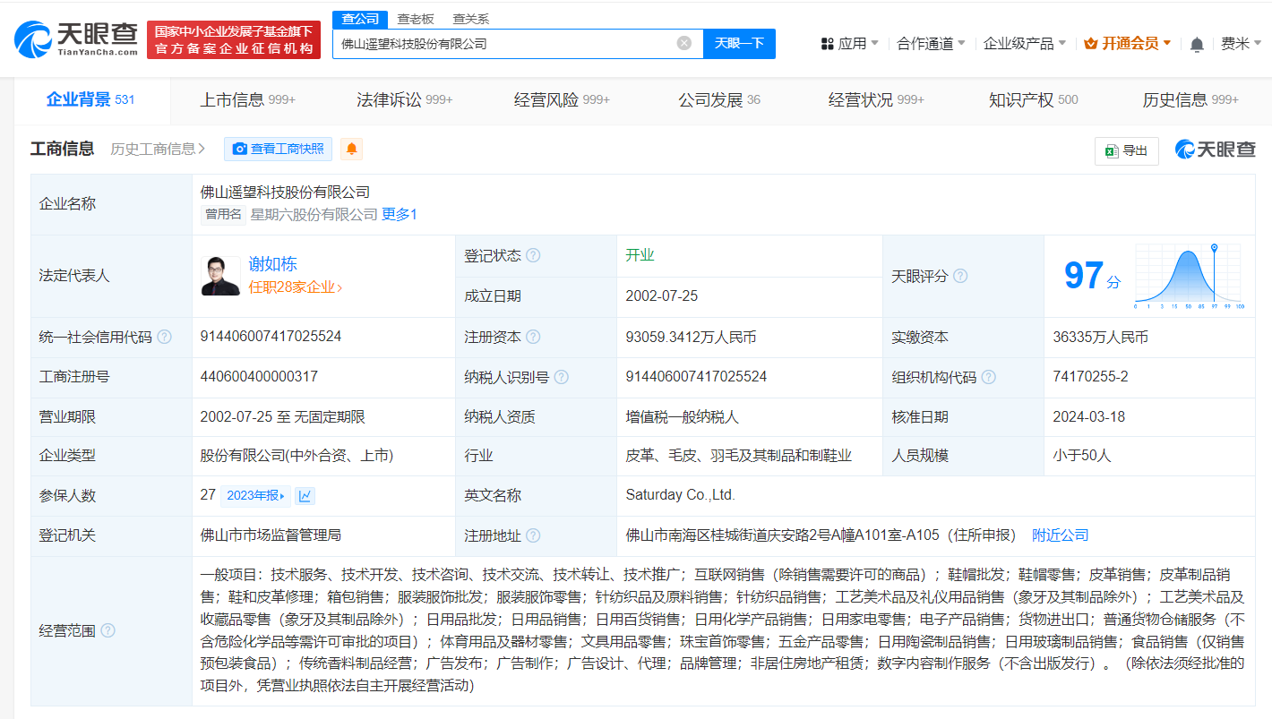The width and height of the screenshot is (1272, 719).
Task: Click the 组织机构代码 value 74170255-2
Action: (x=1090, y=377)
